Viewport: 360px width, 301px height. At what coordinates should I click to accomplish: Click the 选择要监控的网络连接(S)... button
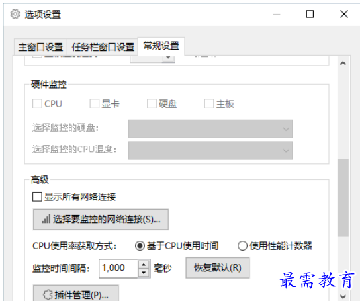click(x=101, y=219)
